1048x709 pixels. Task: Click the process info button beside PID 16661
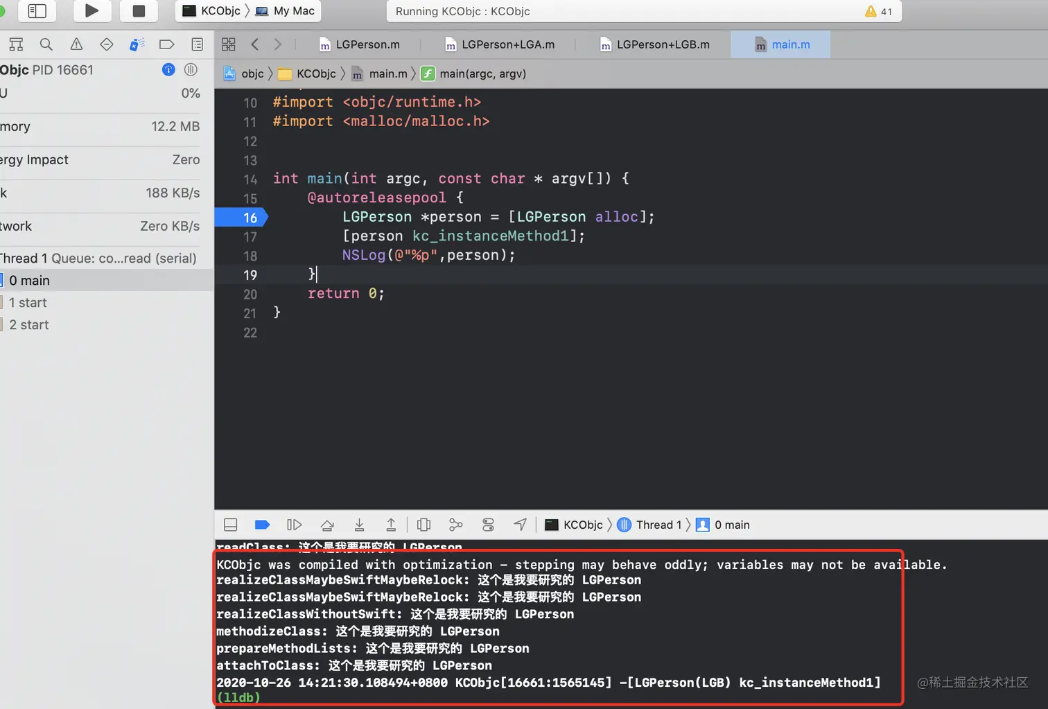[x=168, y=69]
